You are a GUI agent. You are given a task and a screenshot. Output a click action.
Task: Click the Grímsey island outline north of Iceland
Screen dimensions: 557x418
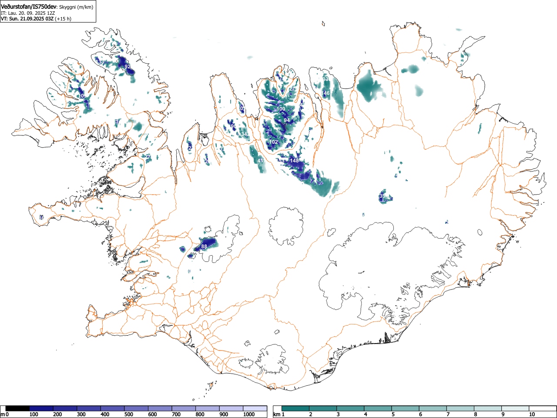coord(323,24)
